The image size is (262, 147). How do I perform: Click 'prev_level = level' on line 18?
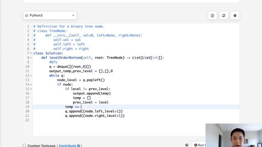coord(90,102)
